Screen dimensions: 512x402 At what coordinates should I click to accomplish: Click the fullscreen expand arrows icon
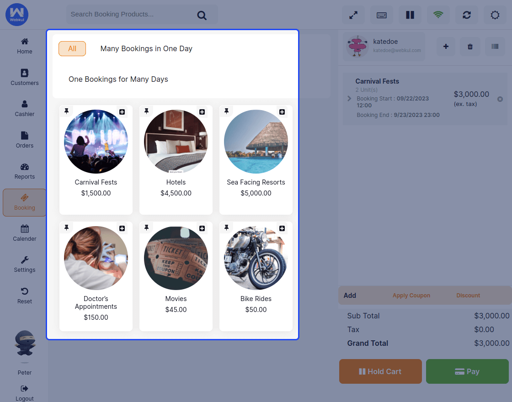[353, 15]
